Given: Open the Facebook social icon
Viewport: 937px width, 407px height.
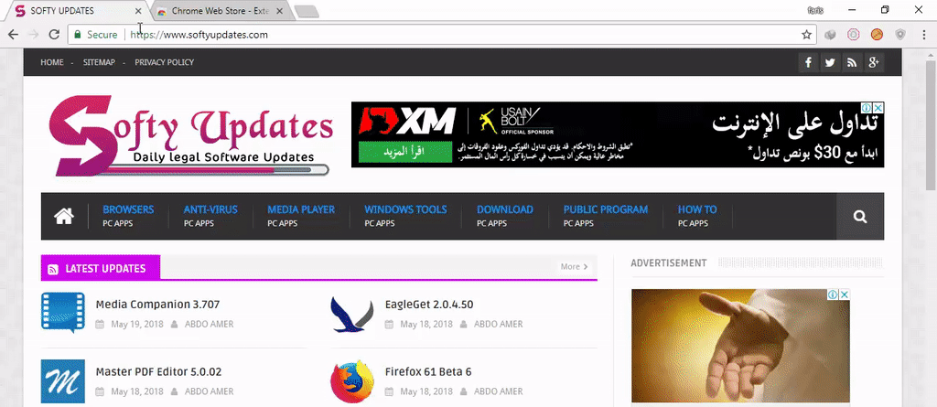Looking at the screenshot, I should [808, 62].
